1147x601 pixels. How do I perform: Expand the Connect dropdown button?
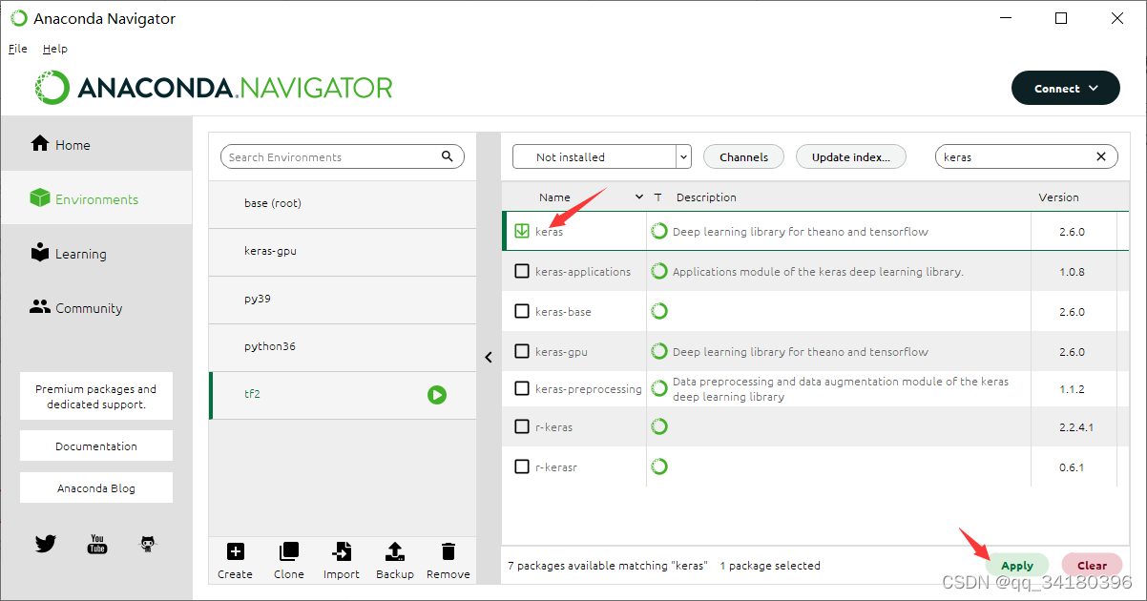[x=1065, y=89]
